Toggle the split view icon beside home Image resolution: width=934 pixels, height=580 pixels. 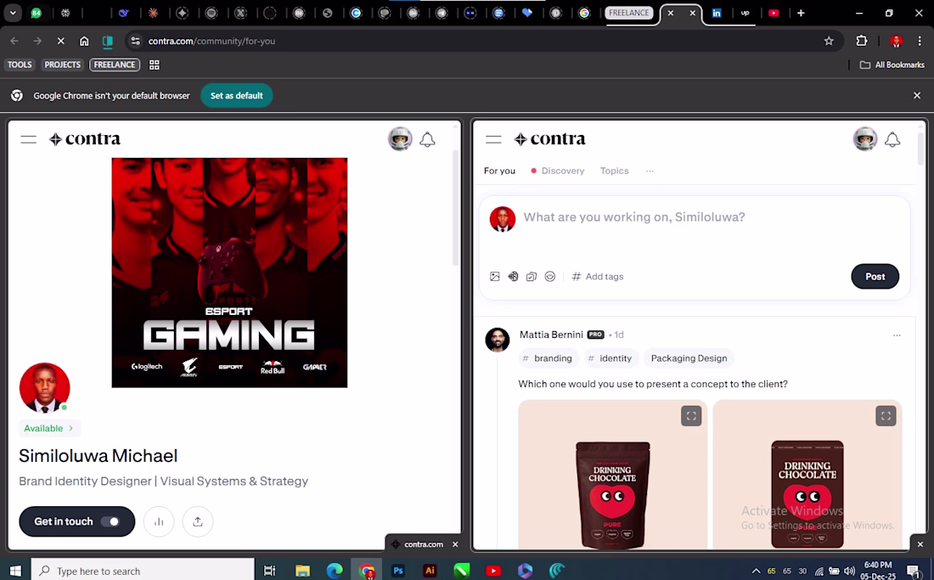pyautogui.click(x=108, y=41)
